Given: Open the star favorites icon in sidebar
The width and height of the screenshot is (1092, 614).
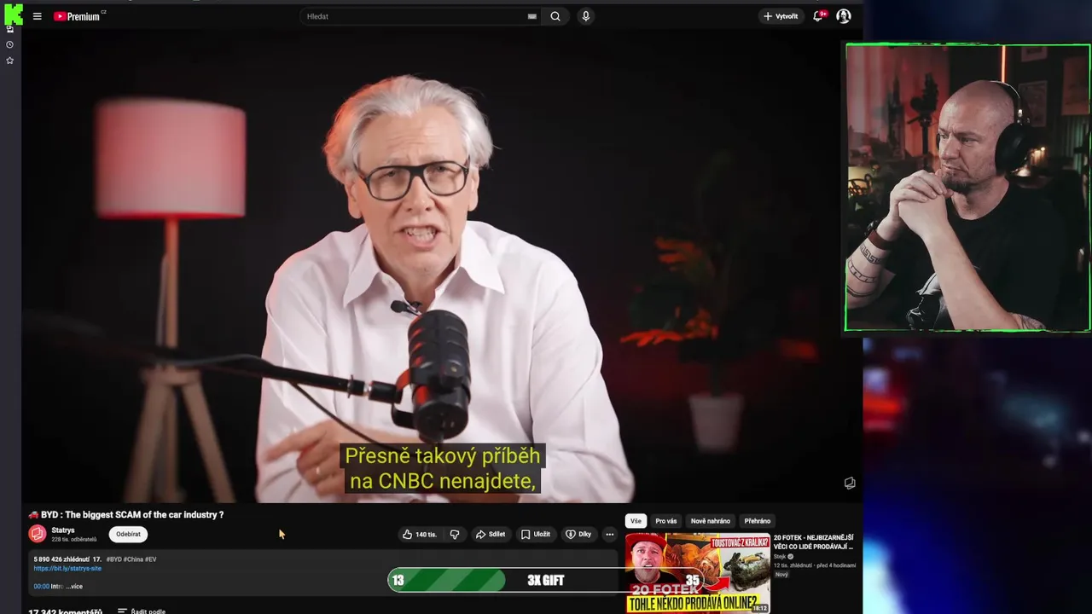Looking at the screenshot, I should [x=10, y=61].
